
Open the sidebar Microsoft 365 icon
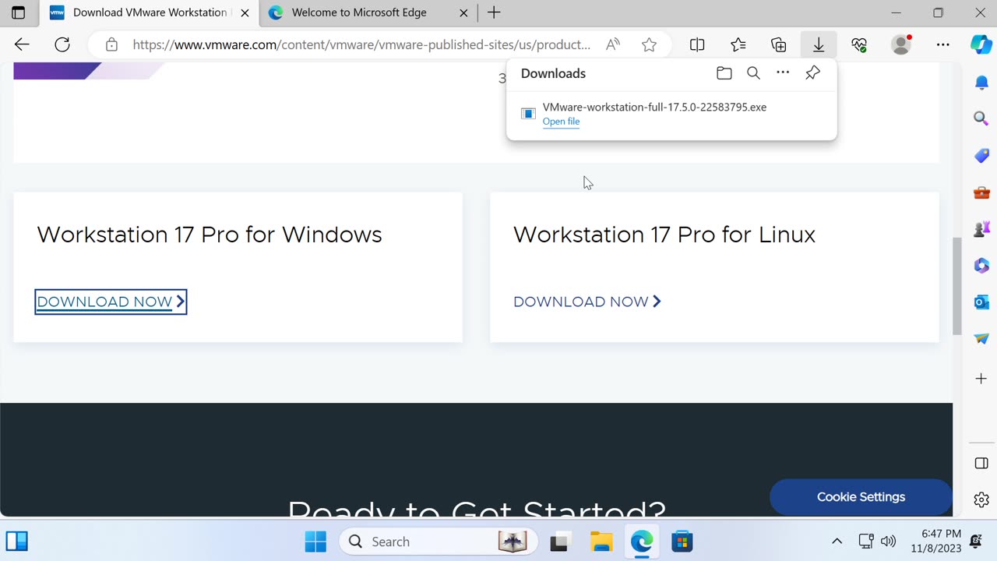click(x=981, y=265)
